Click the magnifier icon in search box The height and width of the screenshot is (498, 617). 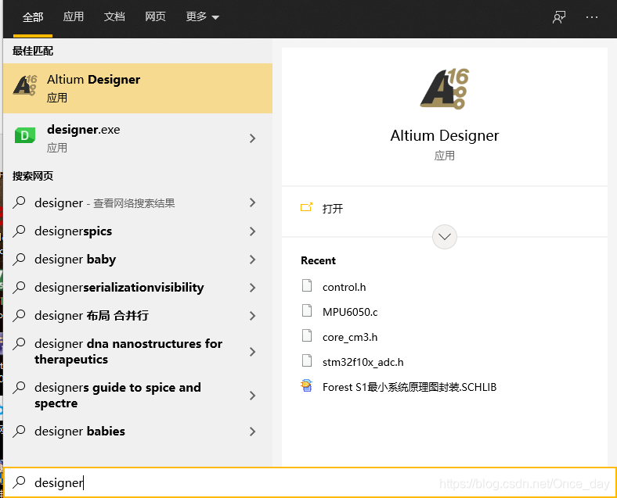point(19,482)
